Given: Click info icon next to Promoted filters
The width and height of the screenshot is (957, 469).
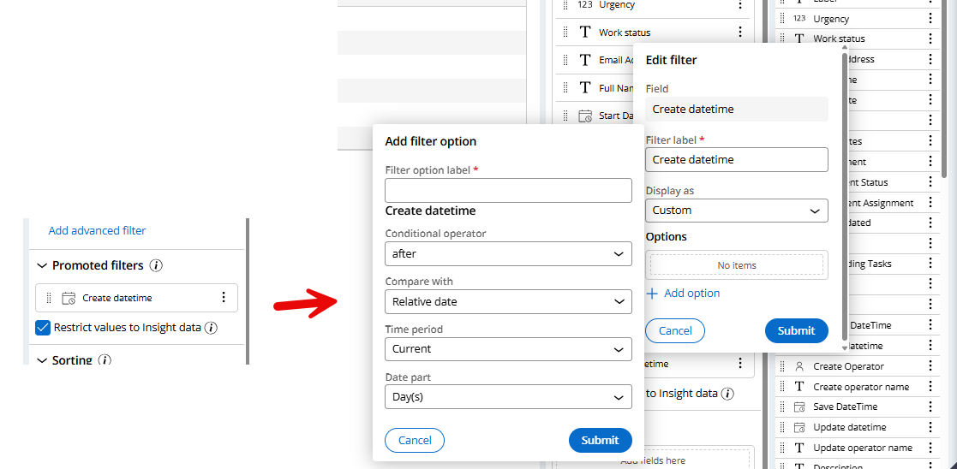Looking at the screenshot, I should 156,265.
